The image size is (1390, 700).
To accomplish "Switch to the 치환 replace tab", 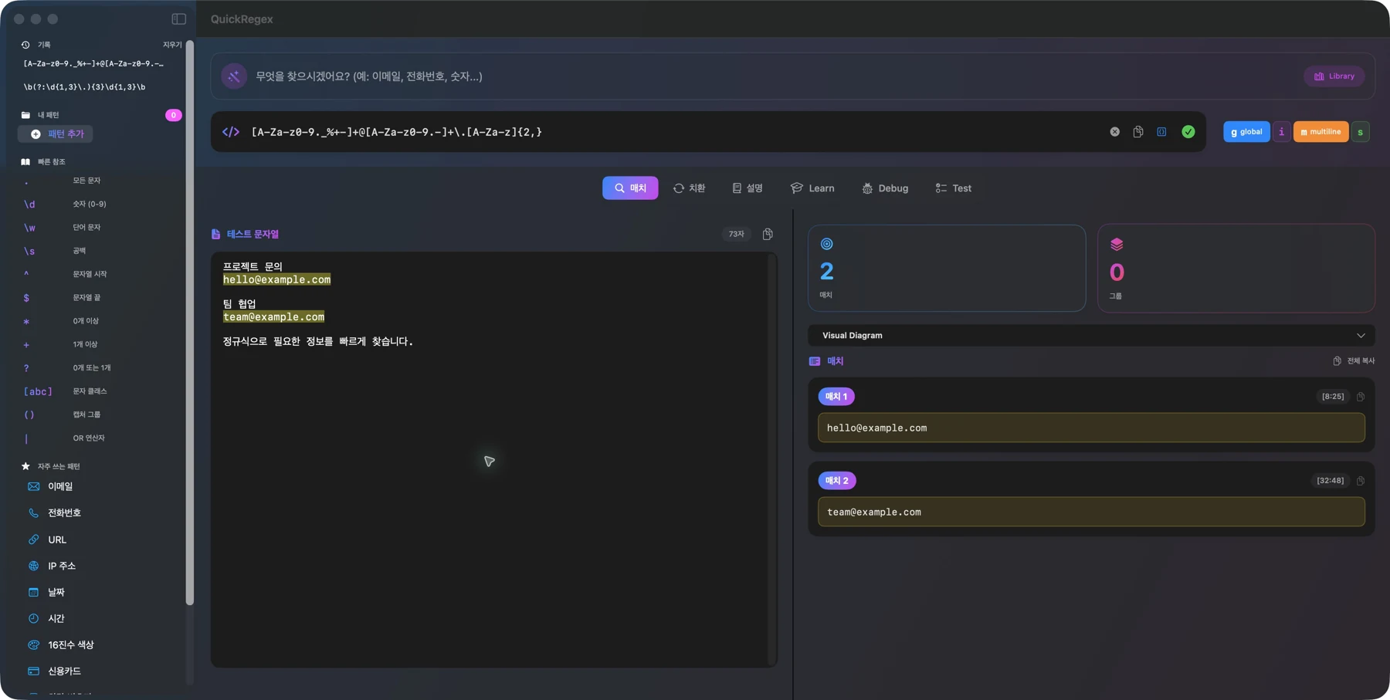I will coord(689,188).
